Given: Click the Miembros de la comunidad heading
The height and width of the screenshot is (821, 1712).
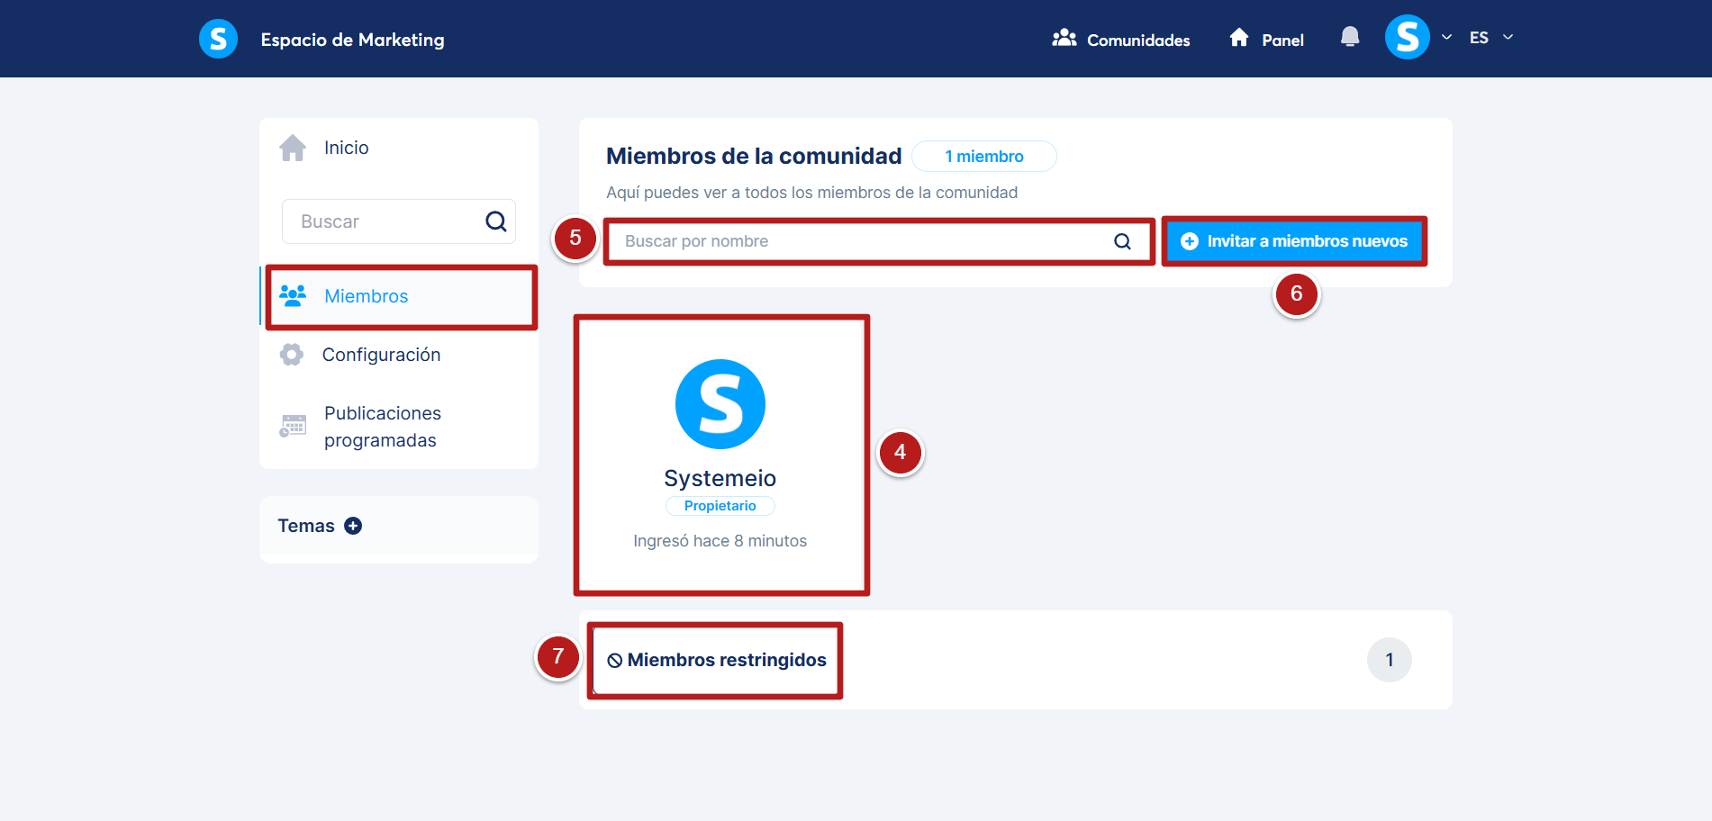Looking at the screenshot, I should pyautogui.click(x=754, y=156).
